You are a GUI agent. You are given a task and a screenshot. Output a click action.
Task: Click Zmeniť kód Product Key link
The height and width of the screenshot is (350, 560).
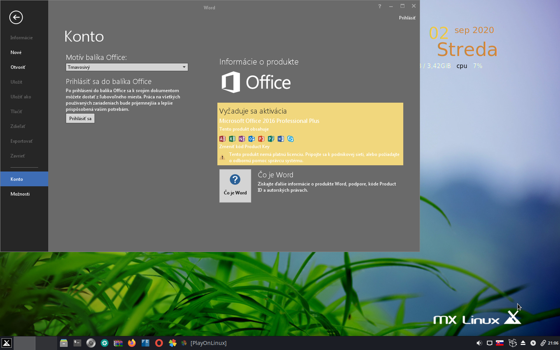tap(244, 147)
